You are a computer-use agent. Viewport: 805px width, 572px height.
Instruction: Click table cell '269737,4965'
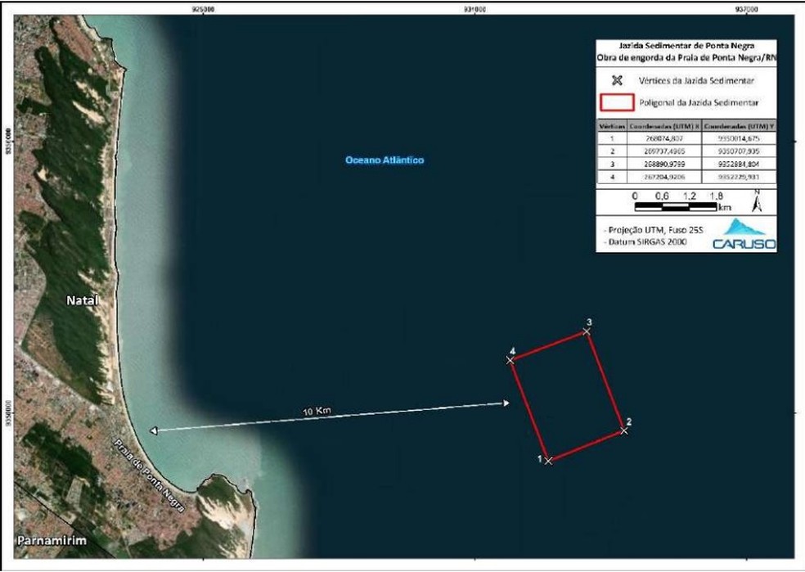(664, 151)
